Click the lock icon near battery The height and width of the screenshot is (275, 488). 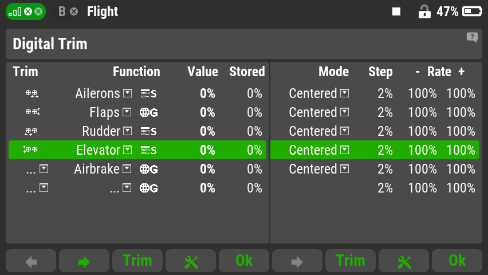424,12
